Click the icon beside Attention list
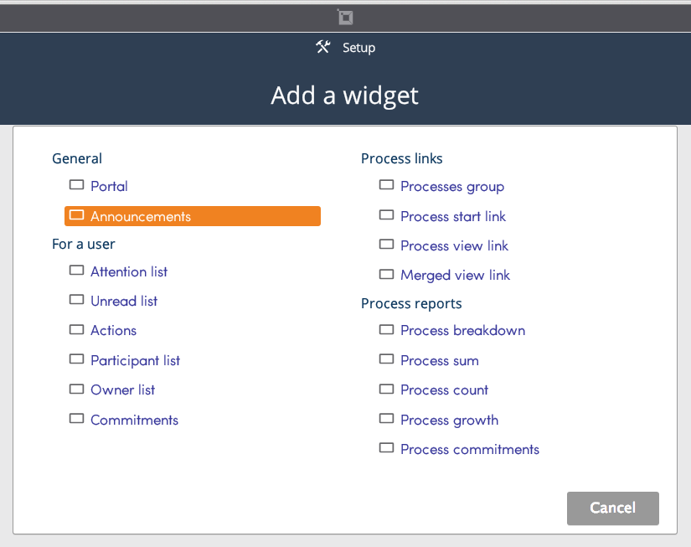The image size is (691, 547). tap(77, 271)
